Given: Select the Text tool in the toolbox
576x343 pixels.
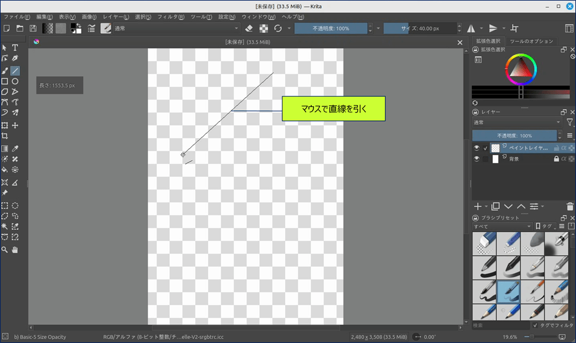Looking at the screenshot, I should point(15,48).
